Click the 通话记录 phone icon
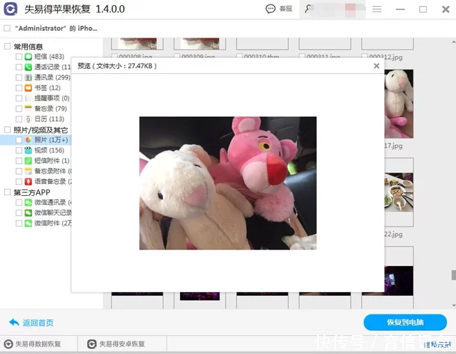456x354 pixels. click(x=28, y=67)
